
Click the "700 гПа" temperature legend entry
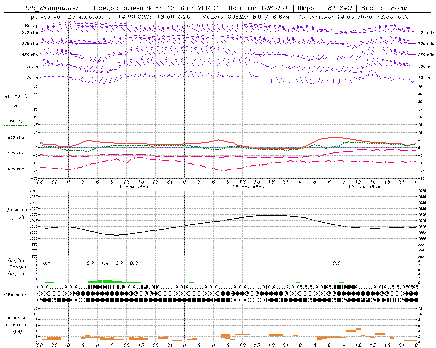pyautogui.click(x=16, y=153)
